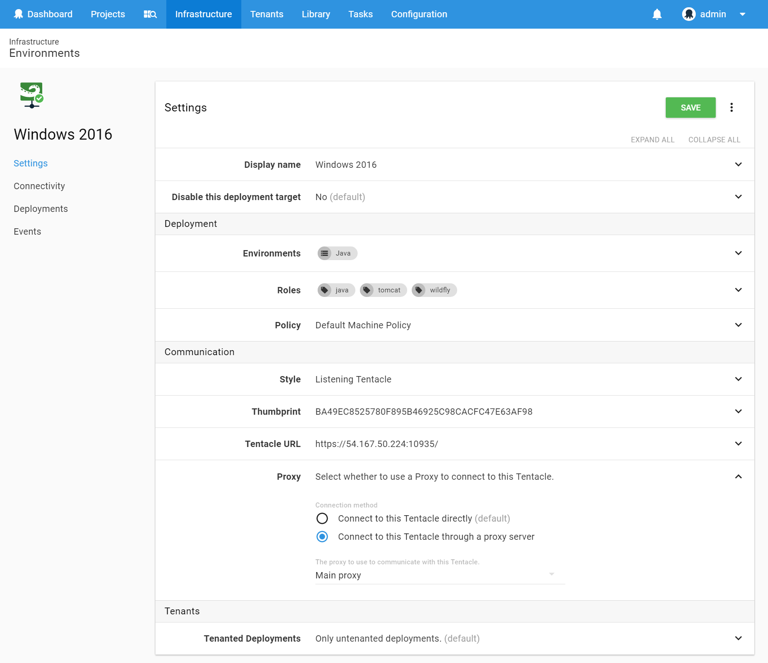Viewport: 768px width, 663px height.
Task: Select 'Connect through a proxy server' radio
Action: [322, 537]
